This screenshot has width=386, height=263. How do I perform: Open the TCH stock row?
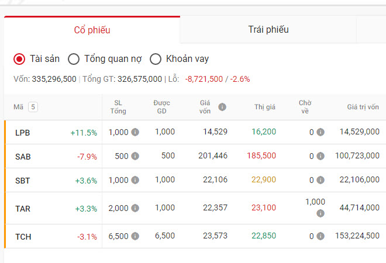23,237
